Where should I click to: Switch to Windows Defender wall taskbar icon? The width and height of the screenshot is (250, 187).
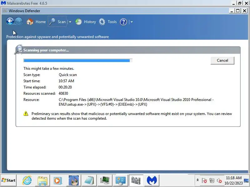coord(136,180)
